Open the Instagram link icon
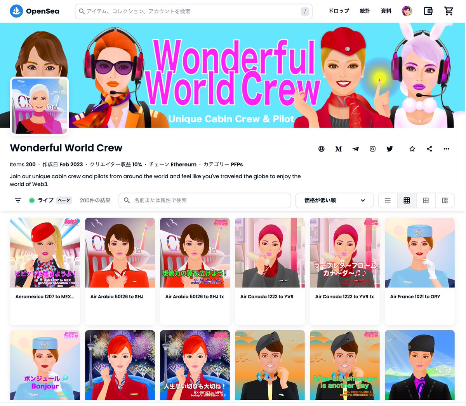466x406 pixels. 373,149
